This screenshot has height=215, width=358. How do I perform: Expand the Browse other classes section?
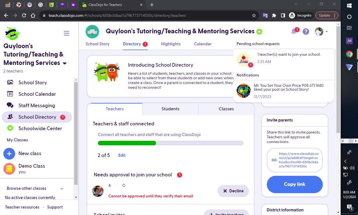coord(62,188)
